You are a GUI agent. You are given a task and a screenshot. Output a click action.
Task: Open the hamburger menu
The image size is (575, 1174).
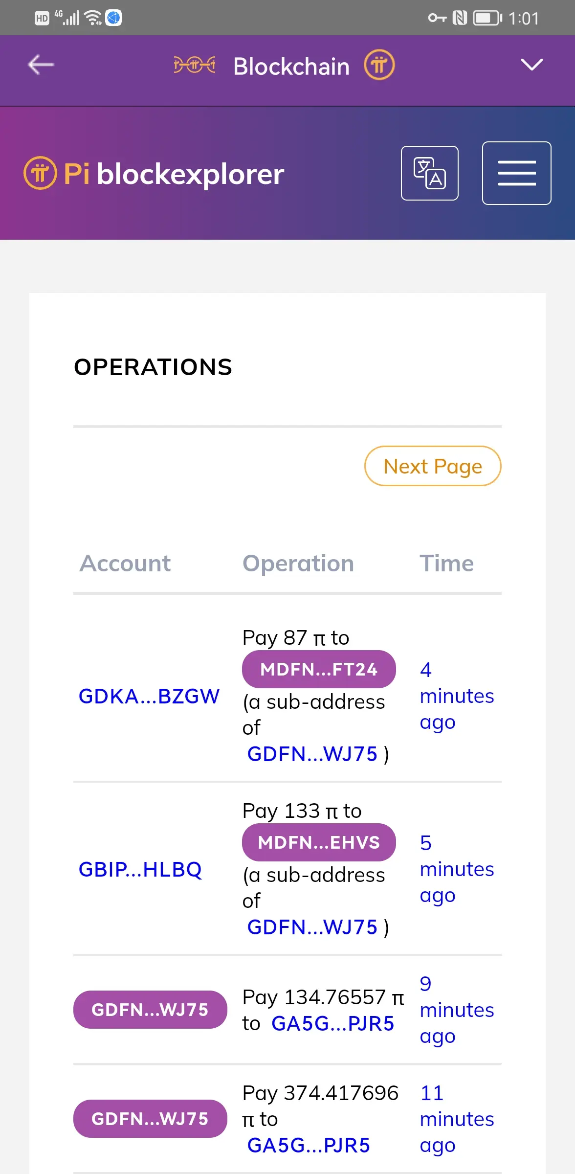pos(516,173)
